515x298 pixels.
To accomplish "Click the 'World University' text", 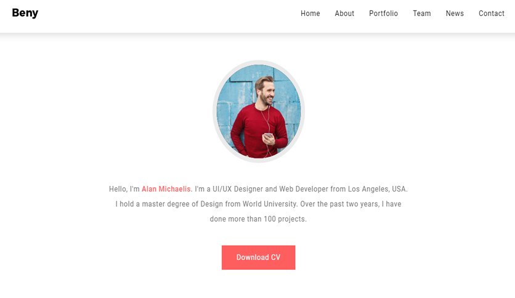I will 270,204.
